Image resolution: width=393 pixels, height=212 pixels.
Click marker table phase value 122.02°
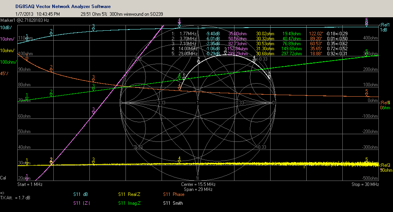pyautogui.click(x=316, y=33)
